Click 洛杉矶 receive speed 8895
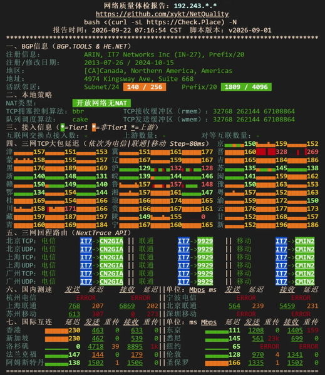Screen dimensions: 325x375 coord(135,347)
